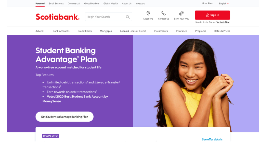Viewport: 261px width, 145px height.
Task: Open the Mortgages menu item
Action: point(106,31)
